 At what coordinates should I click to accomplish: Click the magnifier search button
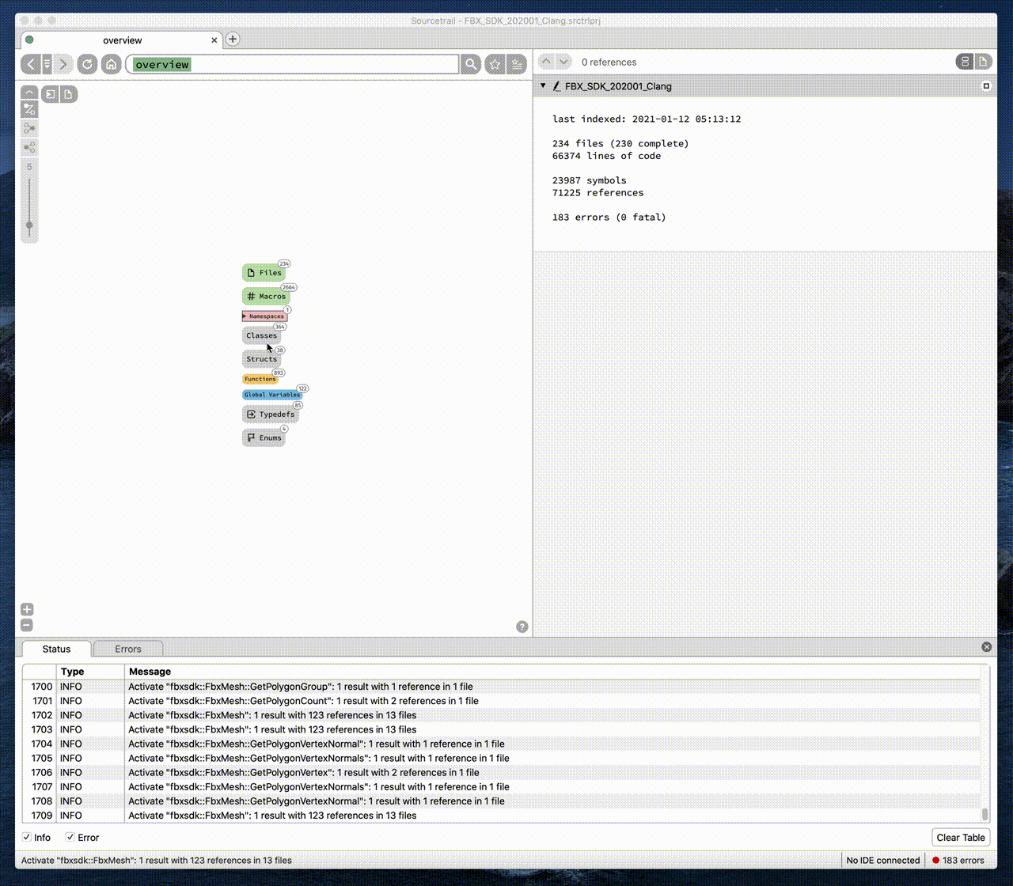(x=471, y=64)
